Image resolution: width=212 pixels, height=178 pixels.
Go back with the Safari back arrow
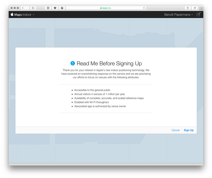click(23, 8)
